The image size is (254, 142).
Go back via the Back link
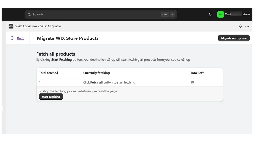coord(20,38)
